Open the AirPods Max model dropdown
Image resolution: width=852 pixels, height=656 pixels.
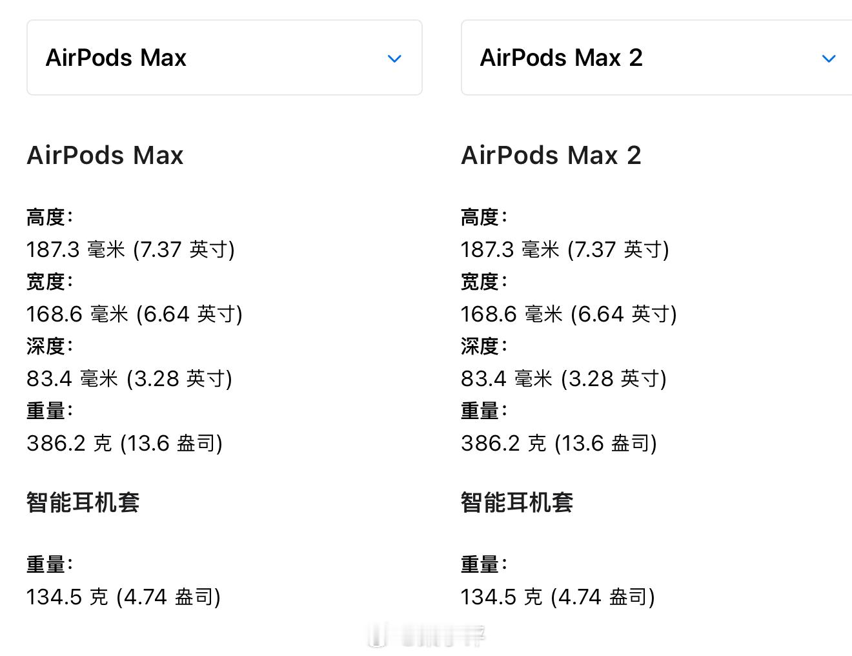(224, 57)
